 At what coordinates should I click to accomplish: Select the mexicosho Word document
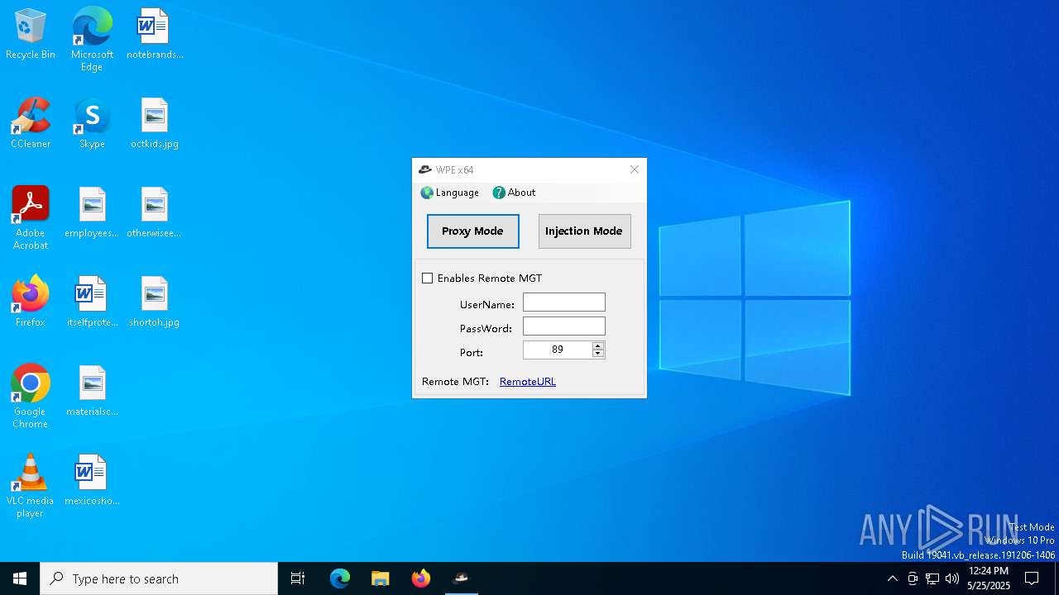92,480
